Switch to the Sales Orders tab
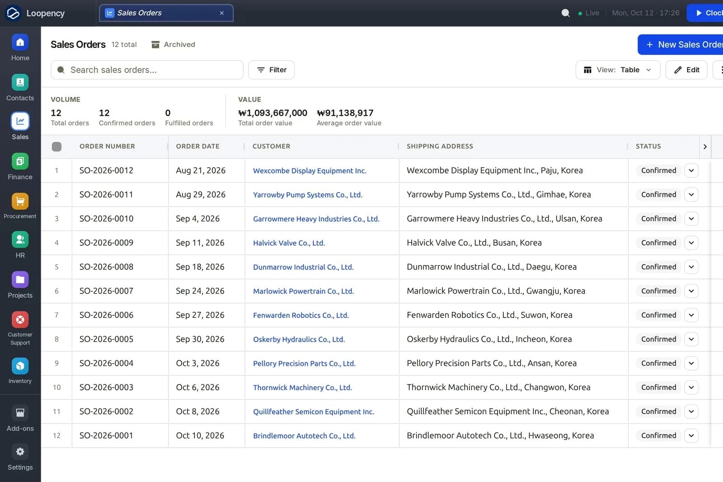Image resolution: width=723 pixels, height=482 pixels. tap(166, 13)
